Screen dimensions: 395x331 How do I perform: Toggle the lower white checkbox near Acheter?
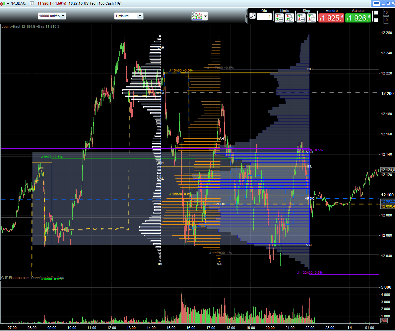click(376, 20)
